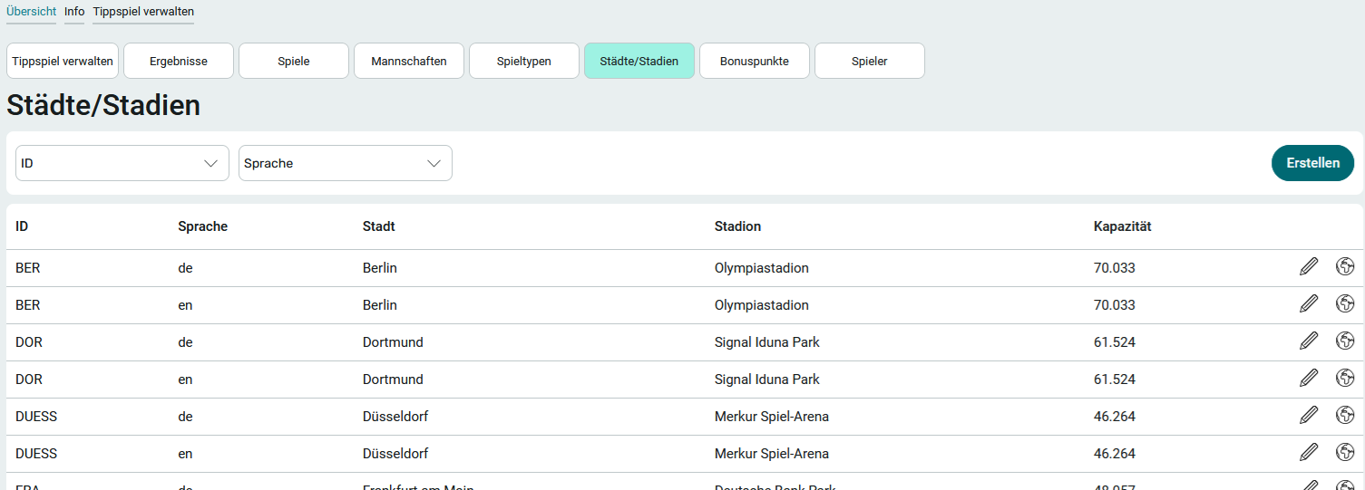The image size is (1365, 490).
Task: Click the Sprache column header
Action: (x=202, y=226)
